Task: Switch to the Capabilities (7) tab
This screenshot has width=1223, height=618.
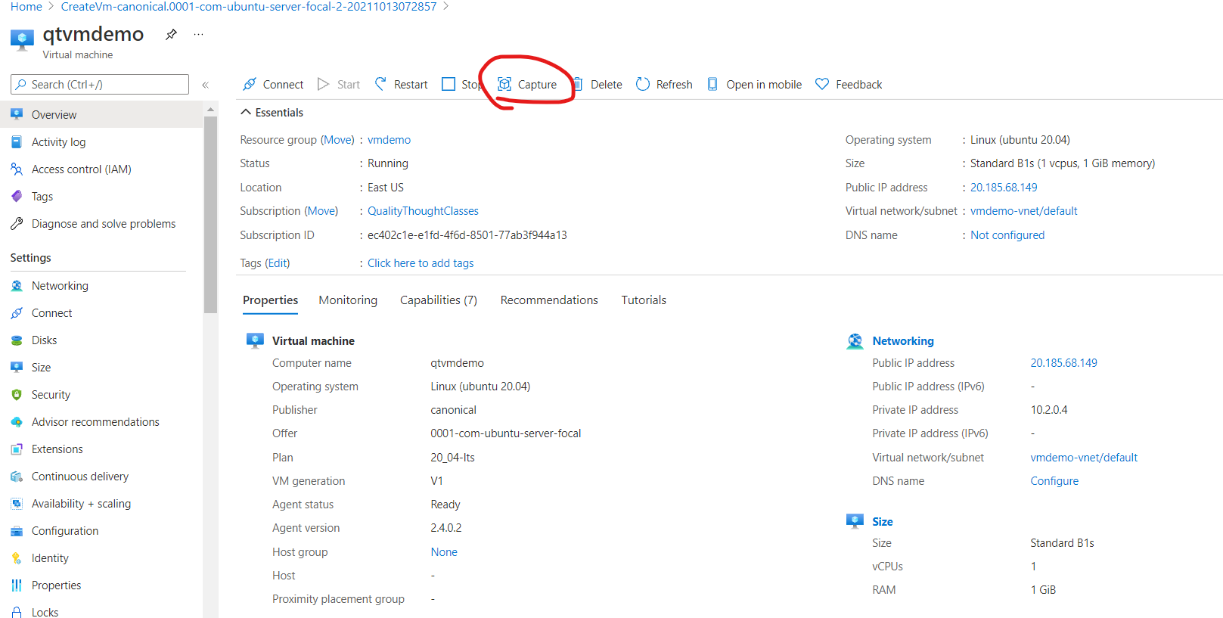Action: [439, 300]
